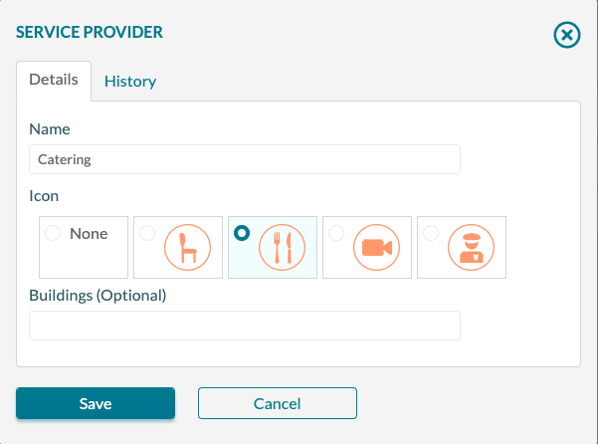Open the Buildings (Optional) selection field
This screenshot has height=444, width=598.
pyautogui.click(x=245, y=326)
